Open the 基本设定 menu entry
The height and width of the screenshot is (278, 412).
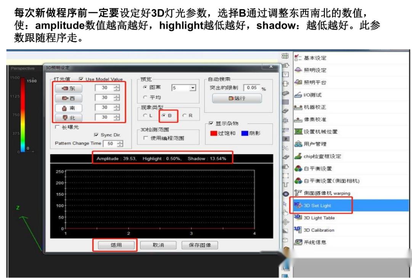(351, 58)
